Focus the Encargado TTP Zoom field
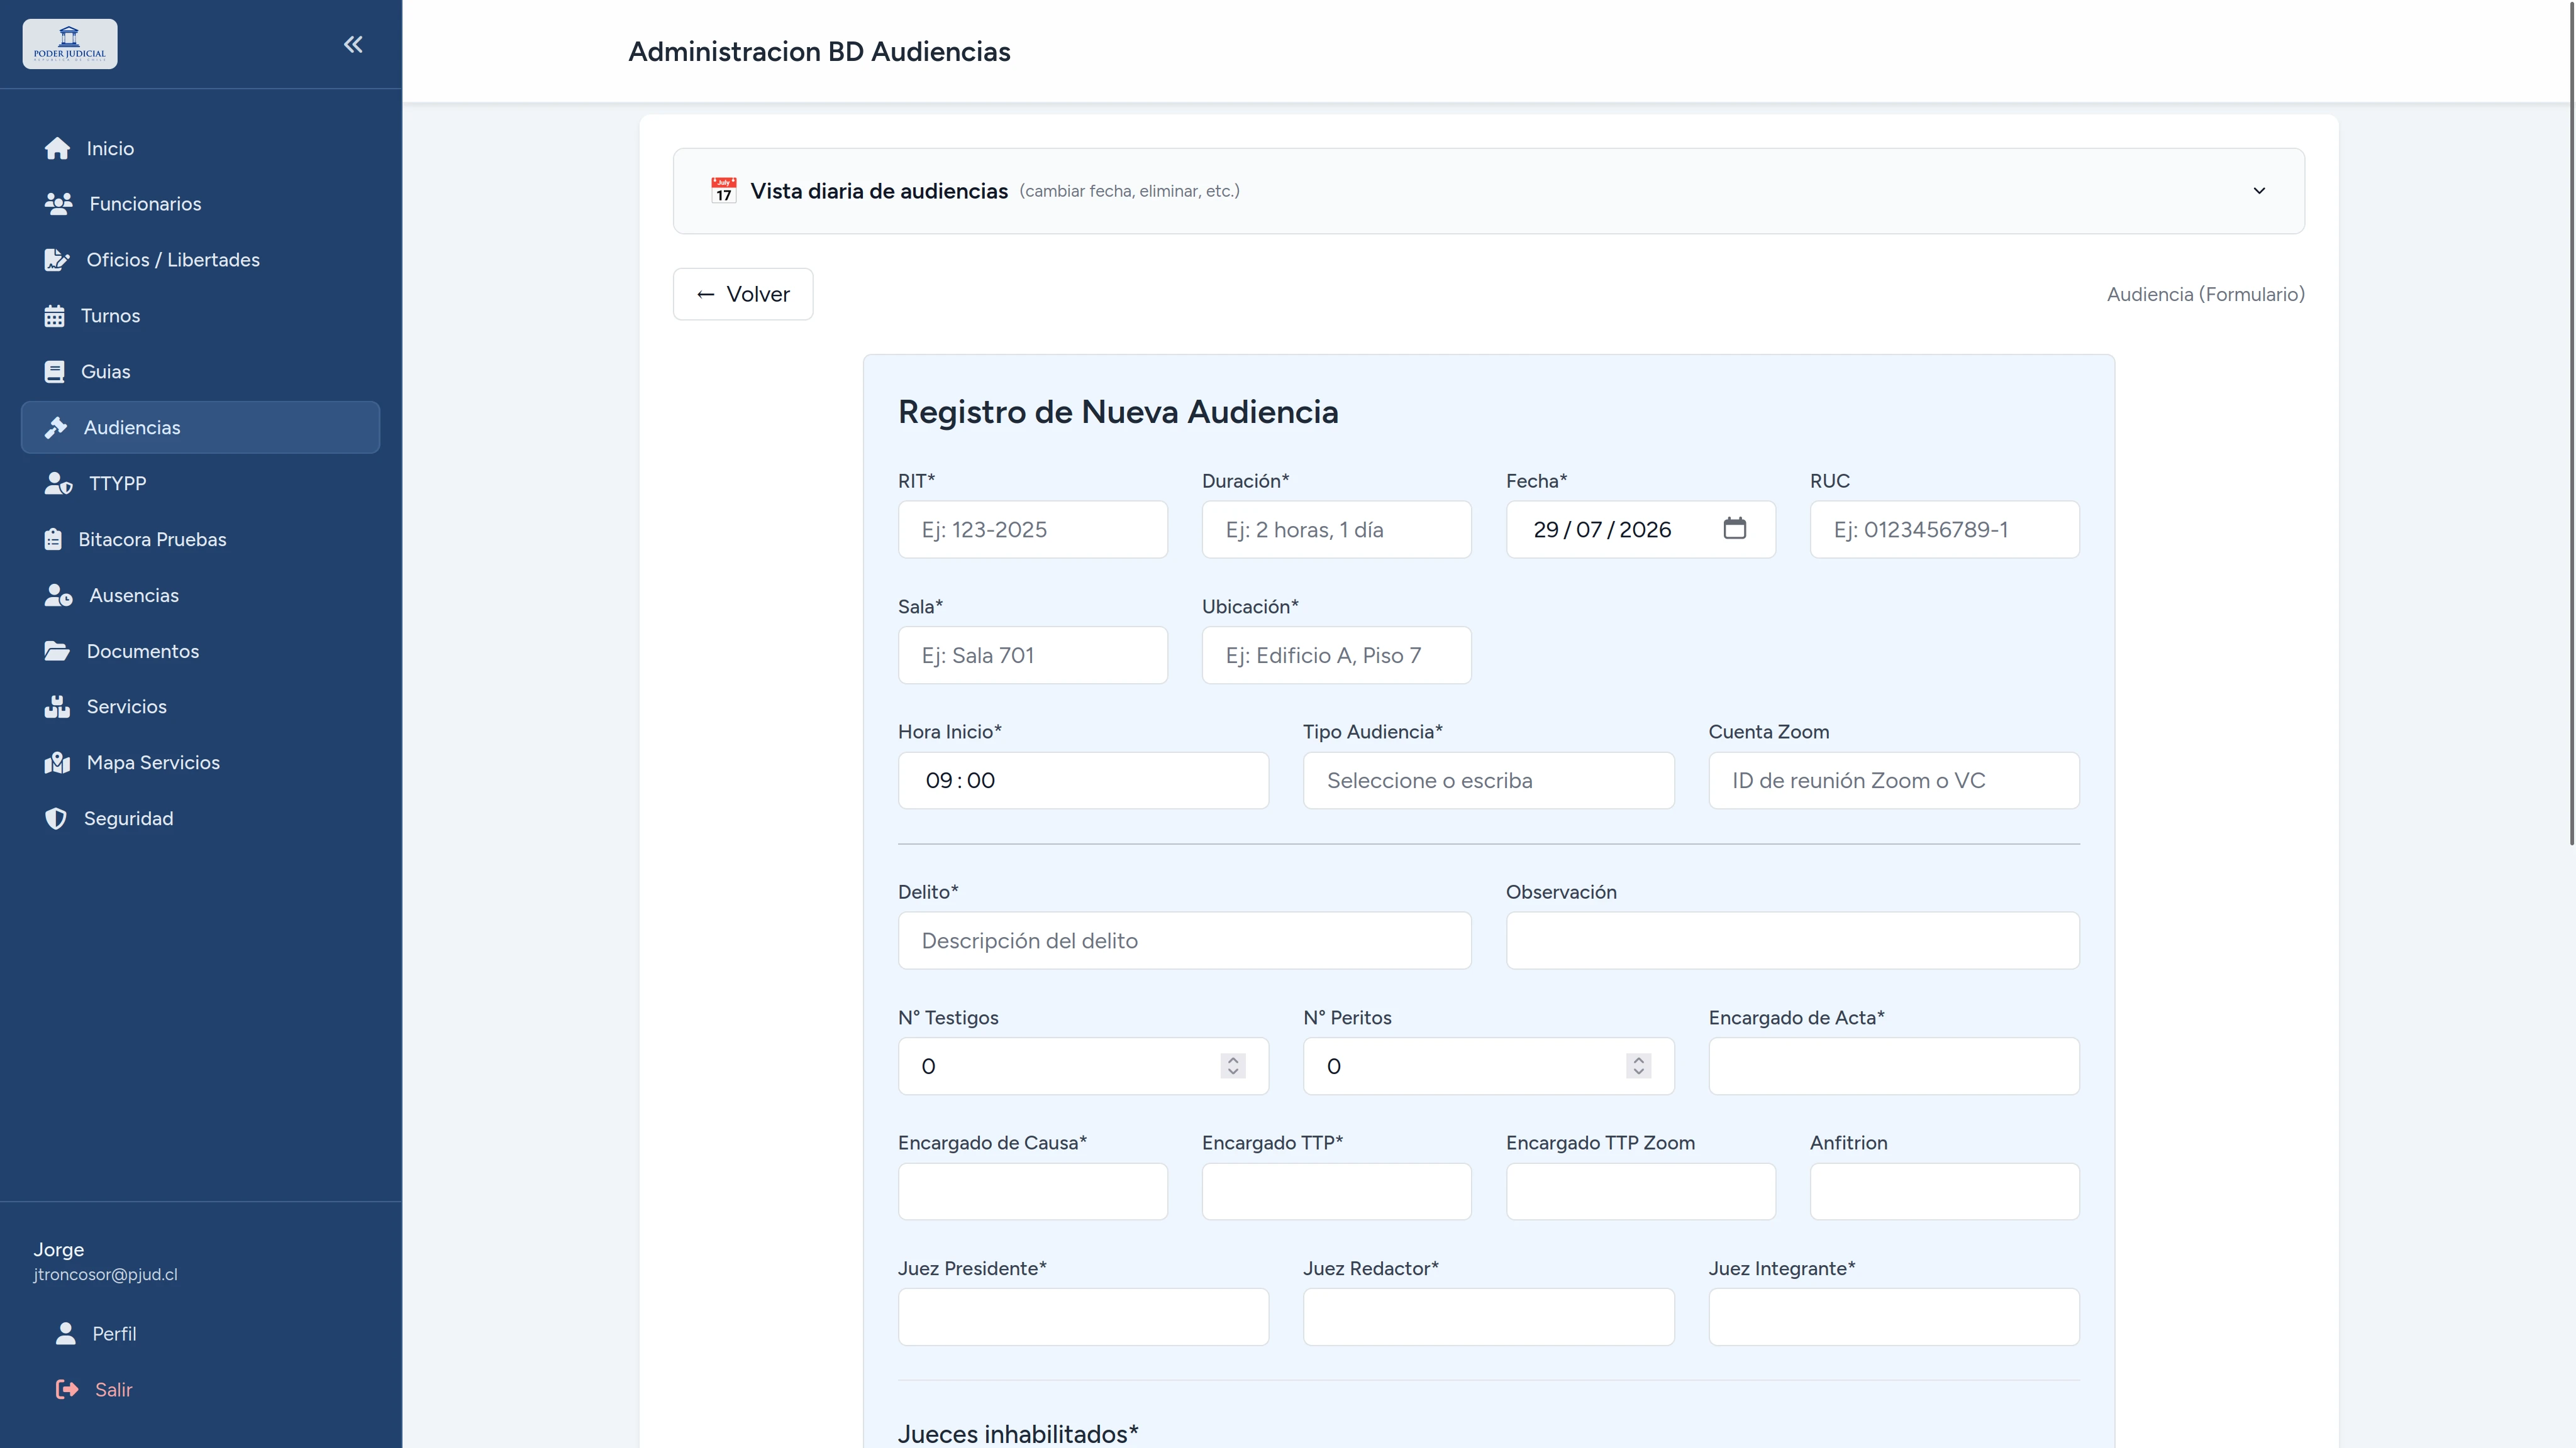This screenshot has height=1448, width=2576. coord(1640,1191)
